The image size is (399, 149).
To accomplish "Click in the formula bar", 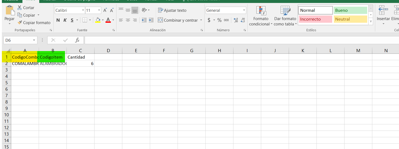I will pyautogui.click(x=241, y=40).
